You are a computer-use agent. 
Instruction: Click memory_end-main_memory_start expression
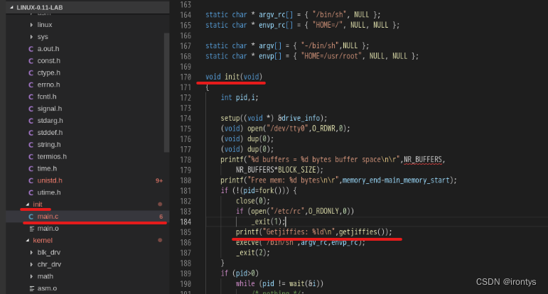[x=397, y=180]
